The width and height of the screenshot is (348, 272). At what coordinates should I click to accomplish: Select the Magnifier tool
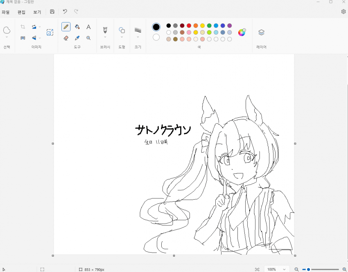pyautogui.click(x=88, y=38)
